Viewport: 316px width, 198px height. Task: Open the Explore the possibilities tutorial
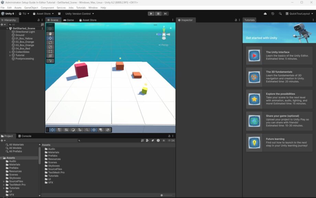tap(279, 99)
